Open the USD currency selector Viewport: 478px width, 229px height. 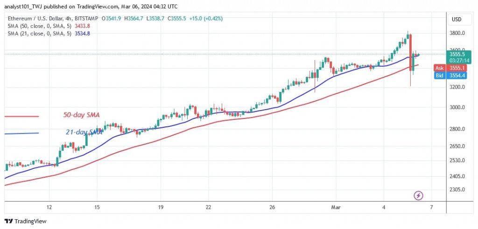[456, 19]
